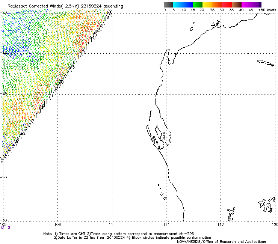Click the green 15-20 knots legend swatch

click(198, 5)
